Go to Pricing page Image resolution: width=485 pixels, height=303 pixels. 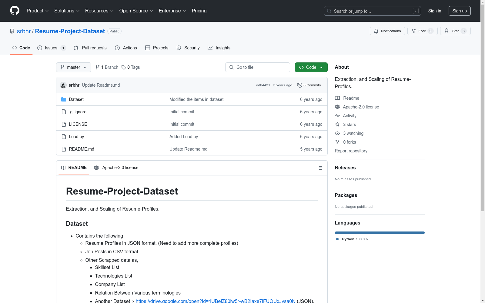199,11
